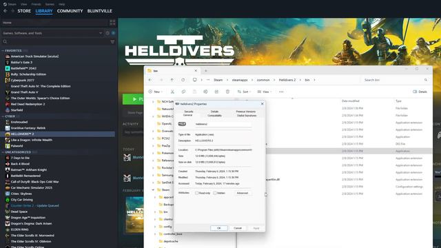
Task: Click the Starfield game icon
Action: (8, 110)
